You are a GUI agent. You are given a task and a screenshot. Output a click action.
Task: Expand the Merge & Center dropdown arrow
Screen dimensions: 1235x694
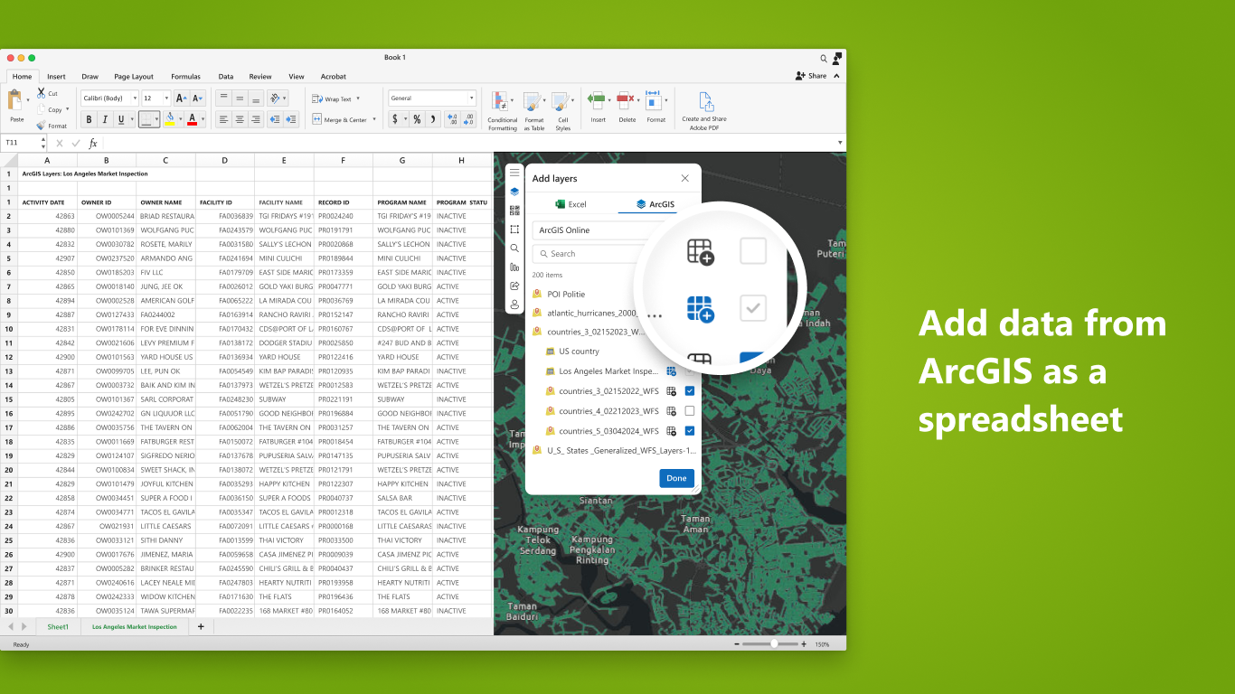(373, 119)
